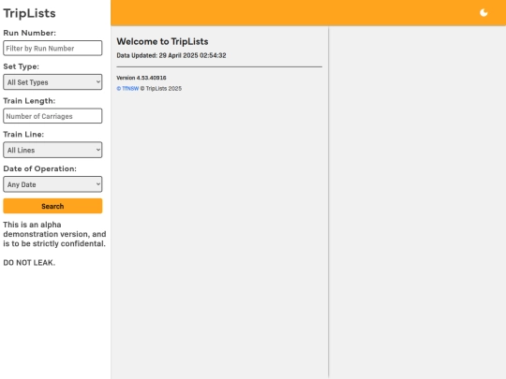This screenshot has width=506, height=379.
Task: Click the Number of Carriages input
Action: coord(52,116)
